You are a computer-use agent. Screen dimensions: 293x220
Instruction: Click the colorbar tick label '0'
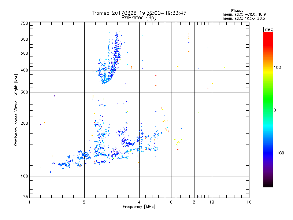275,110
